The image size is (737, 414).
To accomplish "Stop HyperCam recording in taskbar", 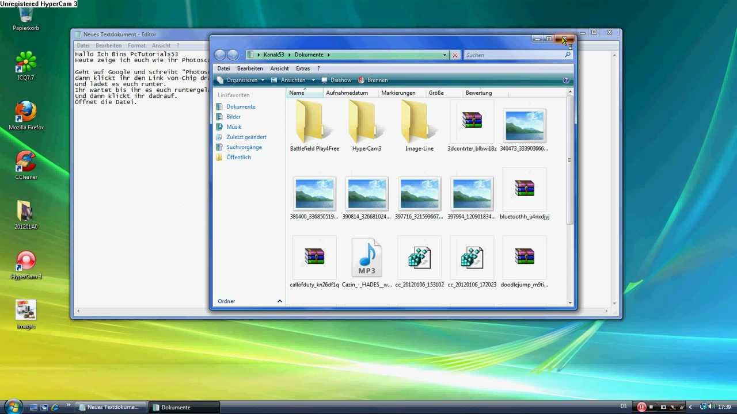I will pyautogui.click(x=651, y=407).
